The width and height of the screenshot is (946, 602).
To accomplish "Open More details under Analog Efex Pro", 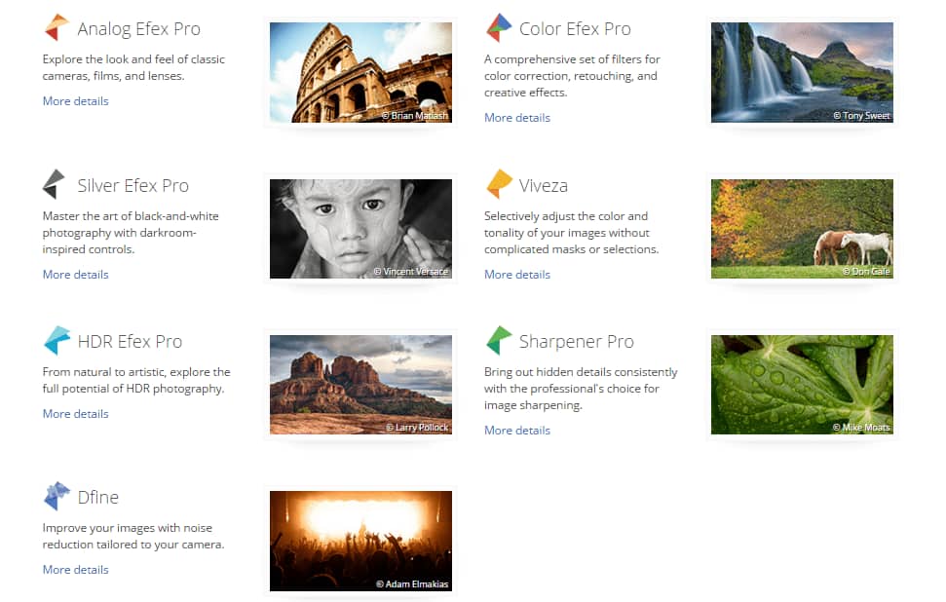I will click(x=75, y=101).
